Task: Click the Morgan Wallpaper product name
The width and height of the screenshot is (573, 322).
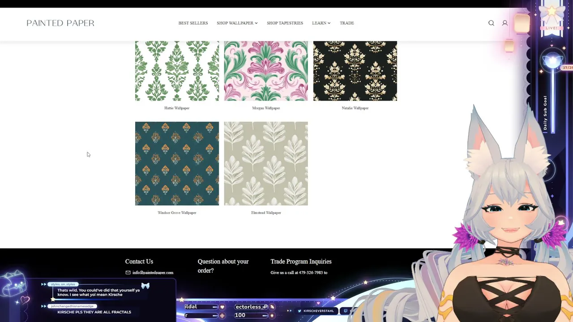Action: pyautogui.click(x=266, y=108)
